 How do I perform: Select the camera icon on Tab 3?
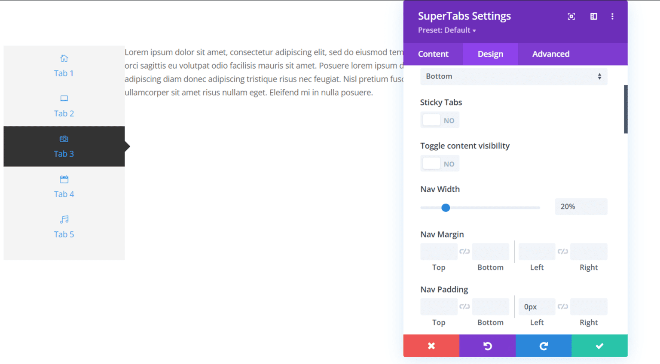tap(64, 139)
